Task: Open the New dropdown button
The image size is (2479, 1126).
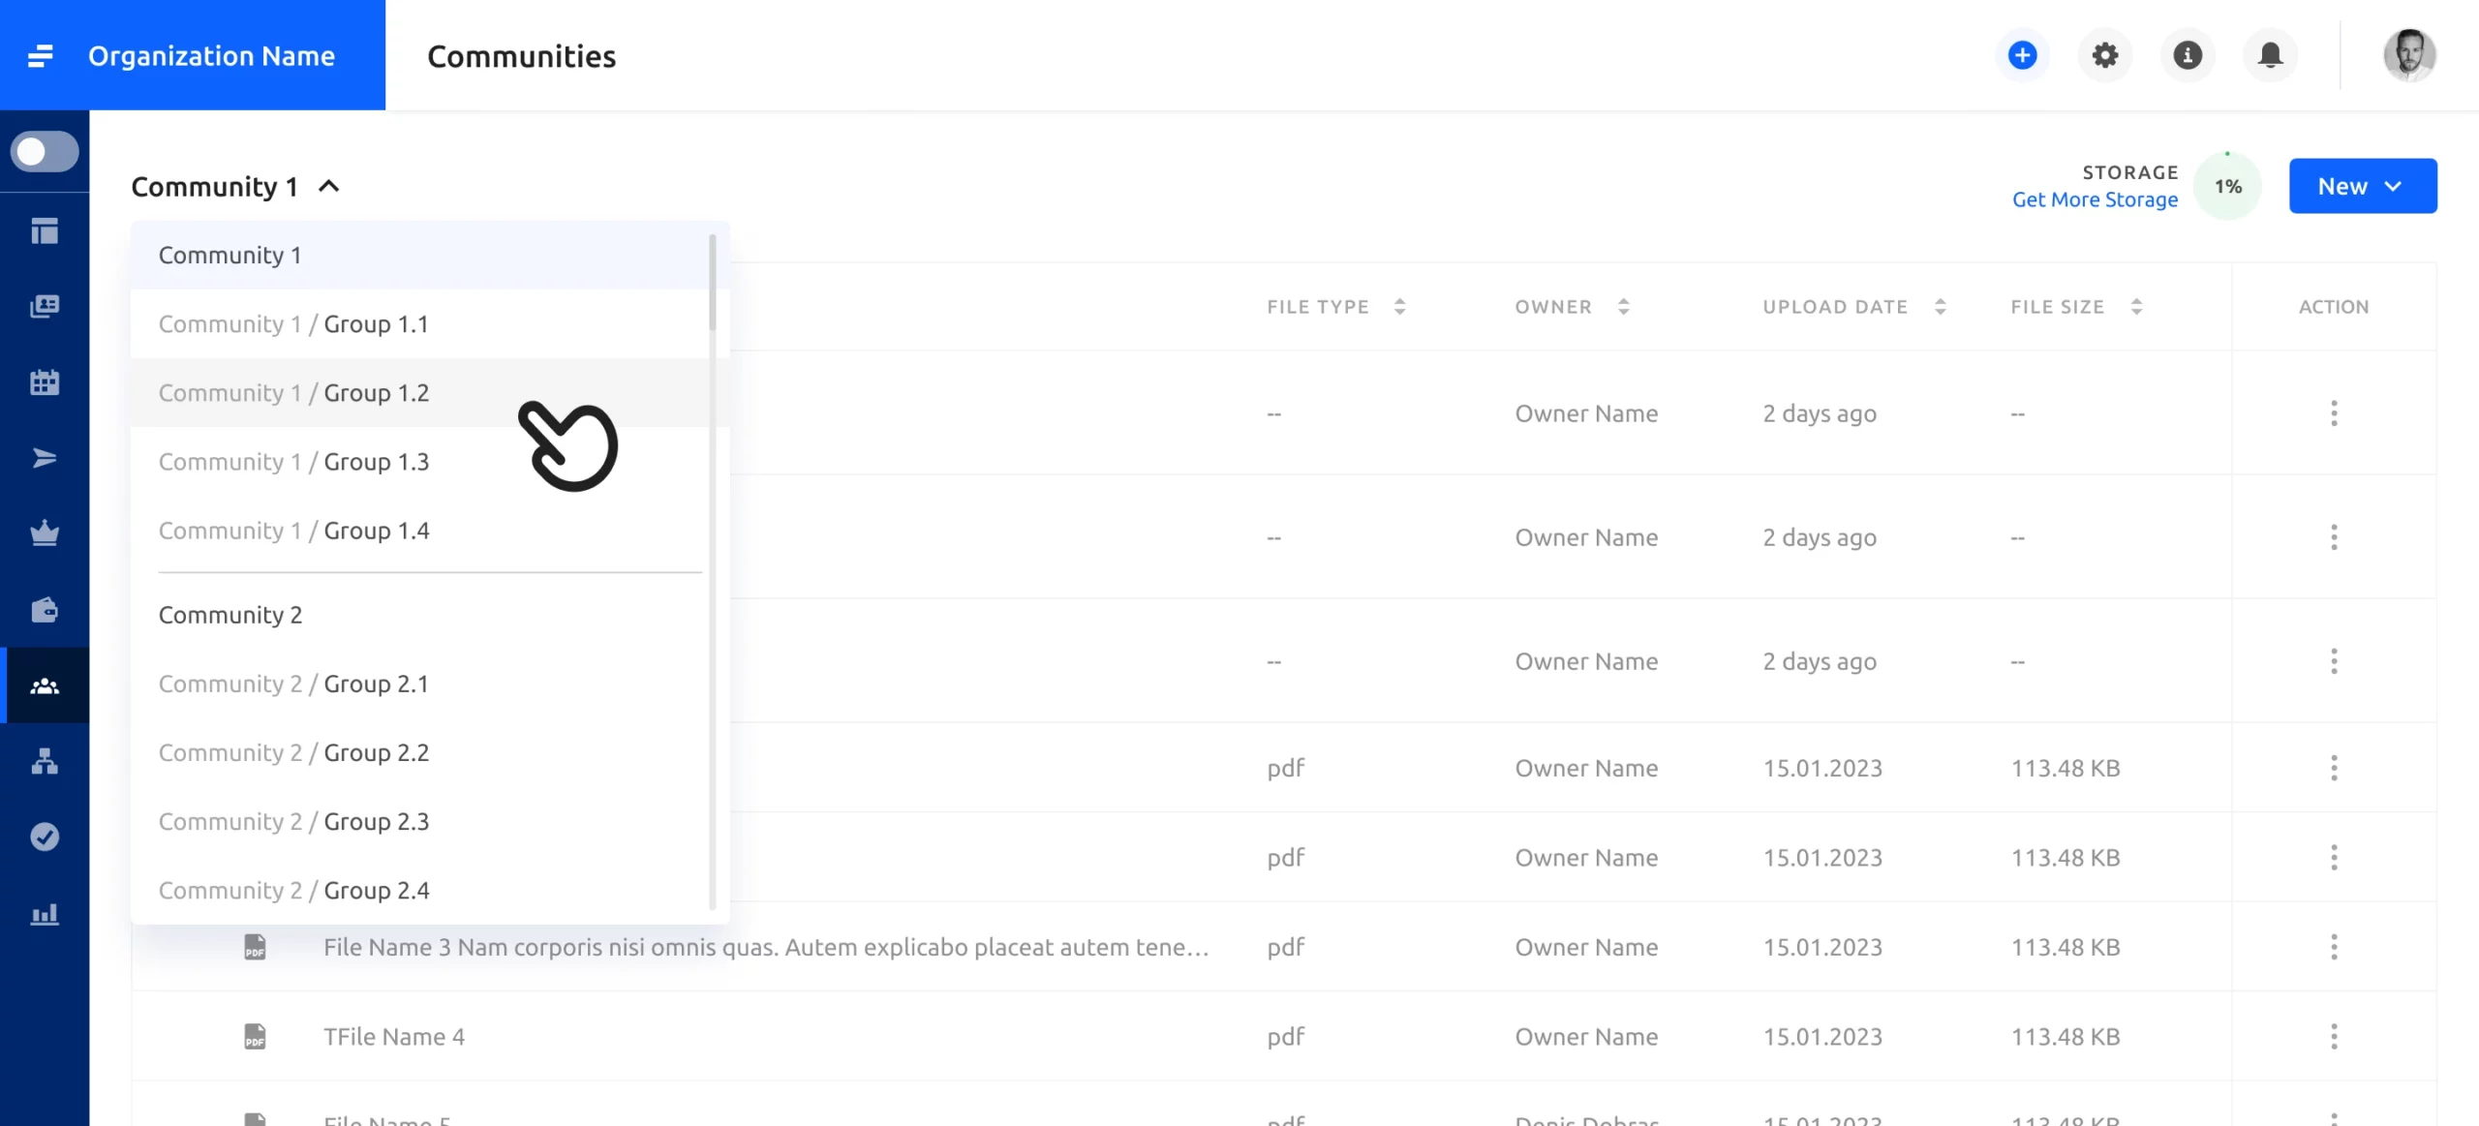Action: tap(2362, 186)
